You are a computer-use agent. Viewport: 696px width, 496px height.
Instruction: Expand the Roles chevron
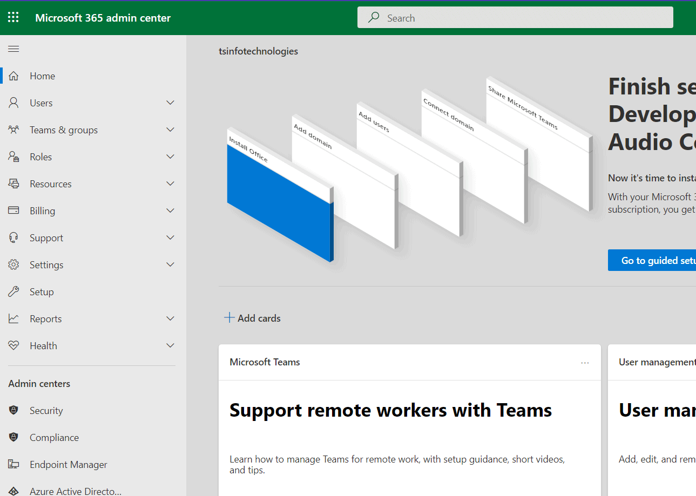(170, 157)
